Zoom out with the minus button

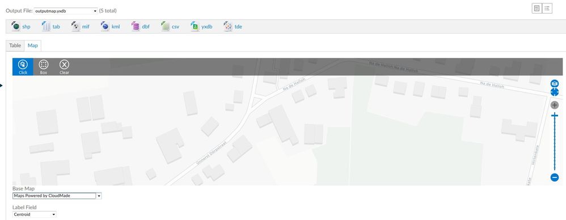[x=555, y=177]
